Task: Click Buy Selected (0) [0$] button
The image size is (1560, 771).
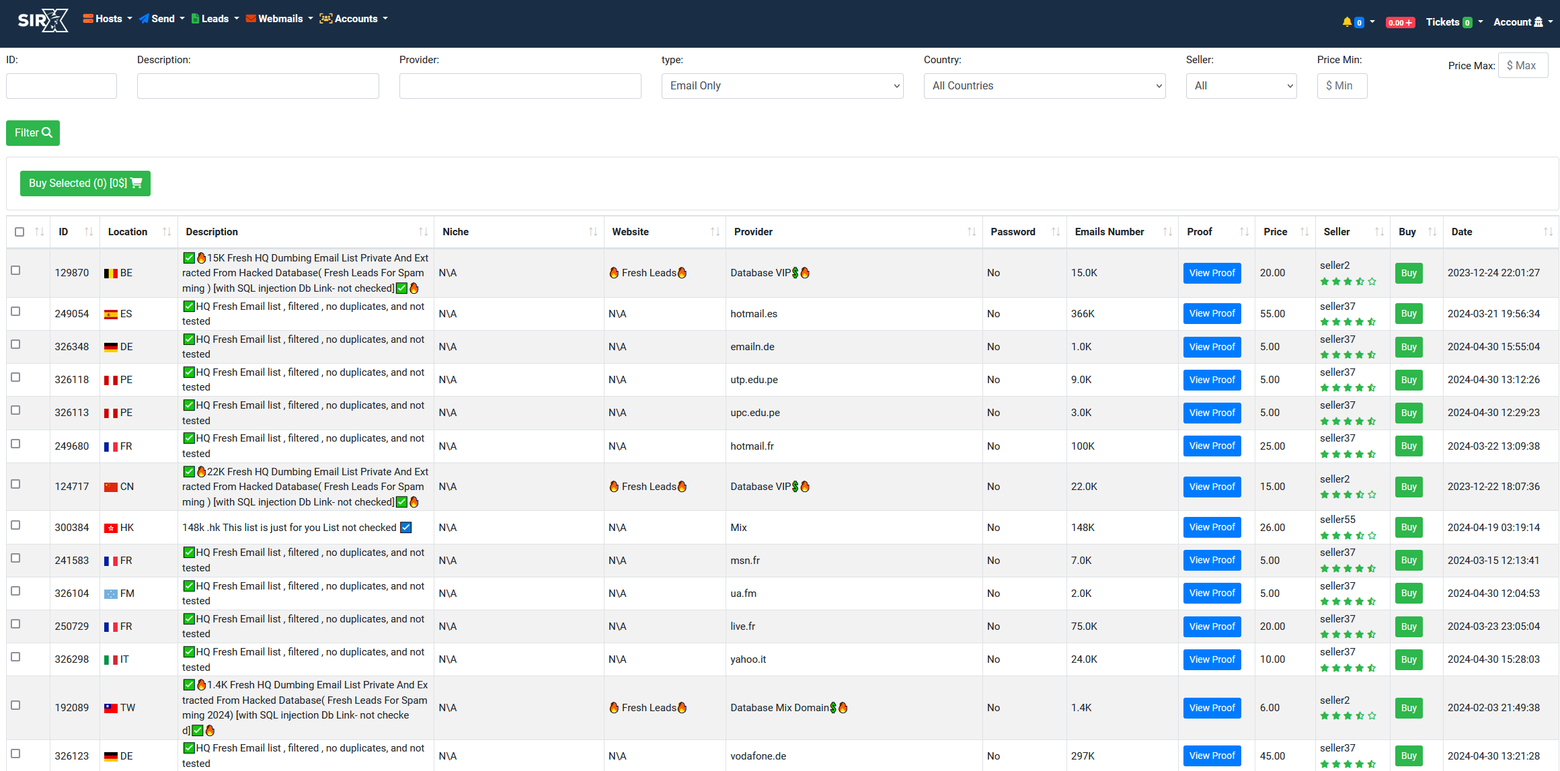Action: [85, 182]
